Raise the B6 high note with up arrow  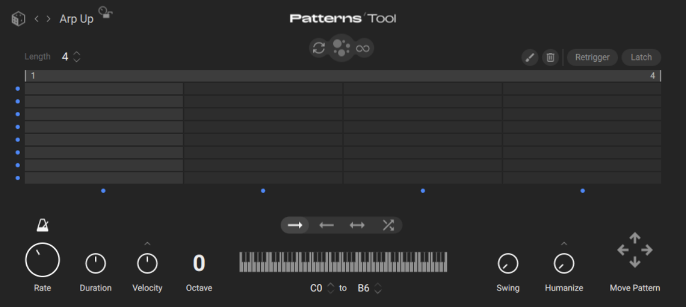[x=377, y=285]
